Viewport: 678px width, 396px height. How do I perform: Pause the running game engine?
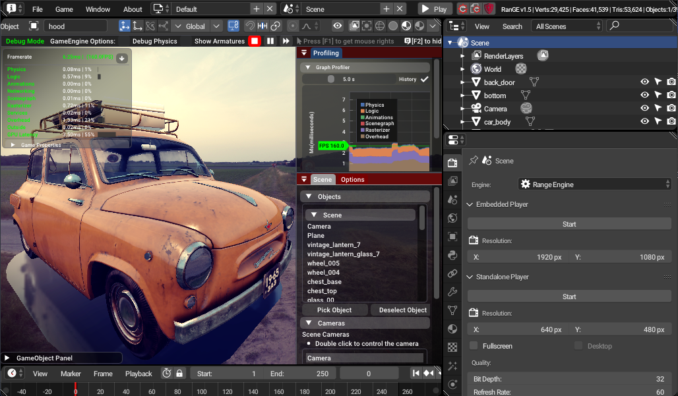tap(270, 41)
